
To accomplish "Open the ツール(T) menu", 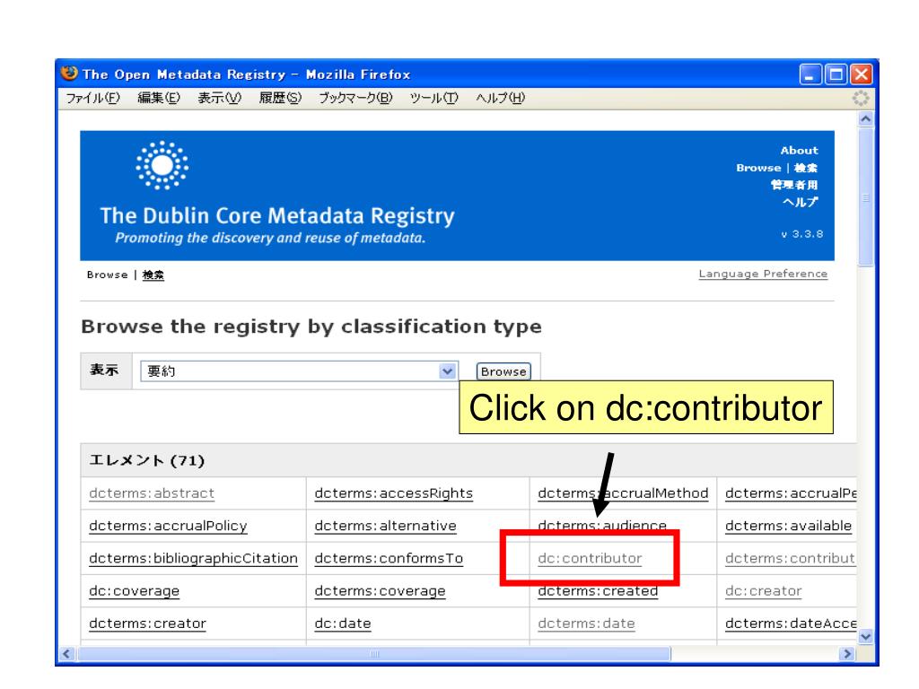I will click(x=433, y=98).
